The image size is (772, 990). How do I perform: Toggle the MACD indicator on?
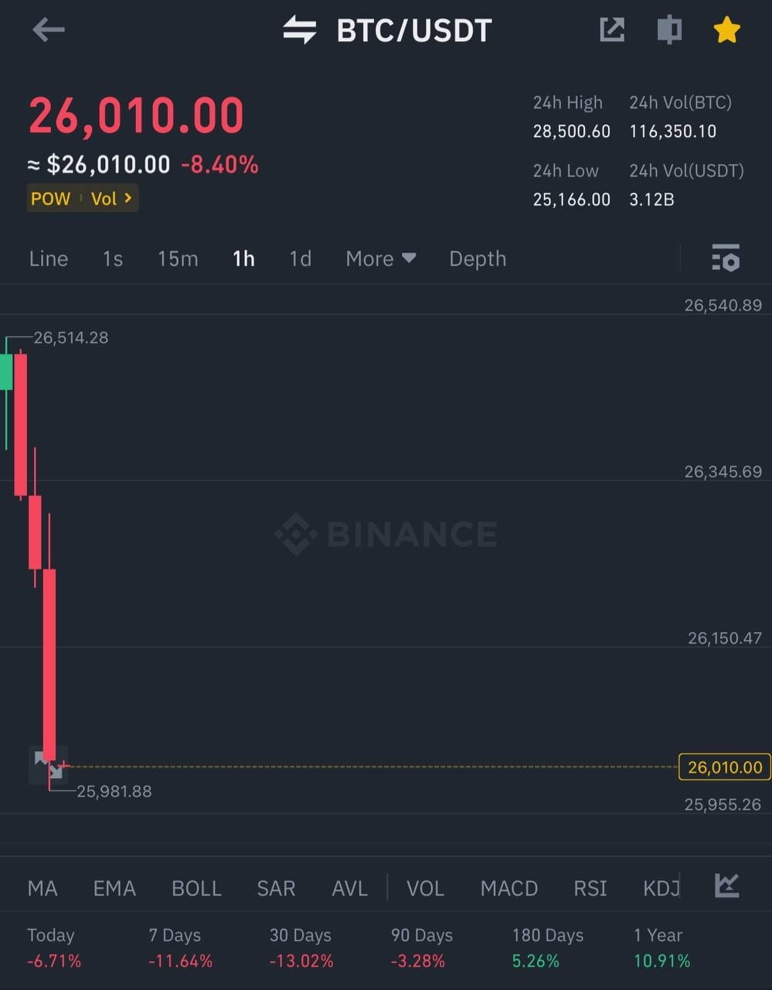click(508, 888)
